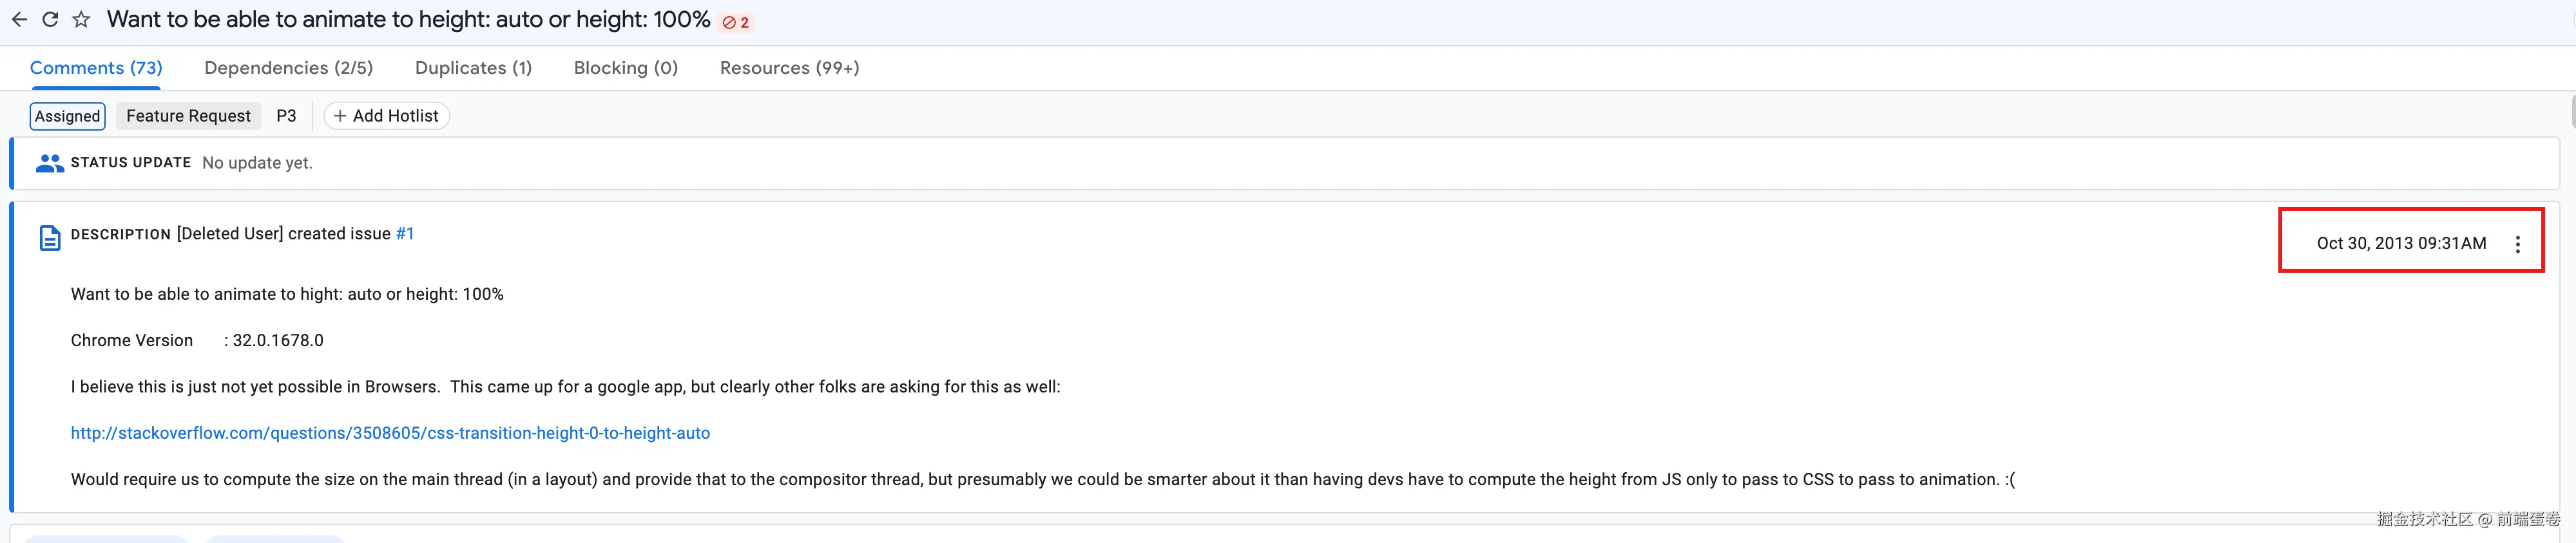The width and height of the screenshot is (2576, 543).
Task: Star this issue with the star icon
Action: [81, 20]
